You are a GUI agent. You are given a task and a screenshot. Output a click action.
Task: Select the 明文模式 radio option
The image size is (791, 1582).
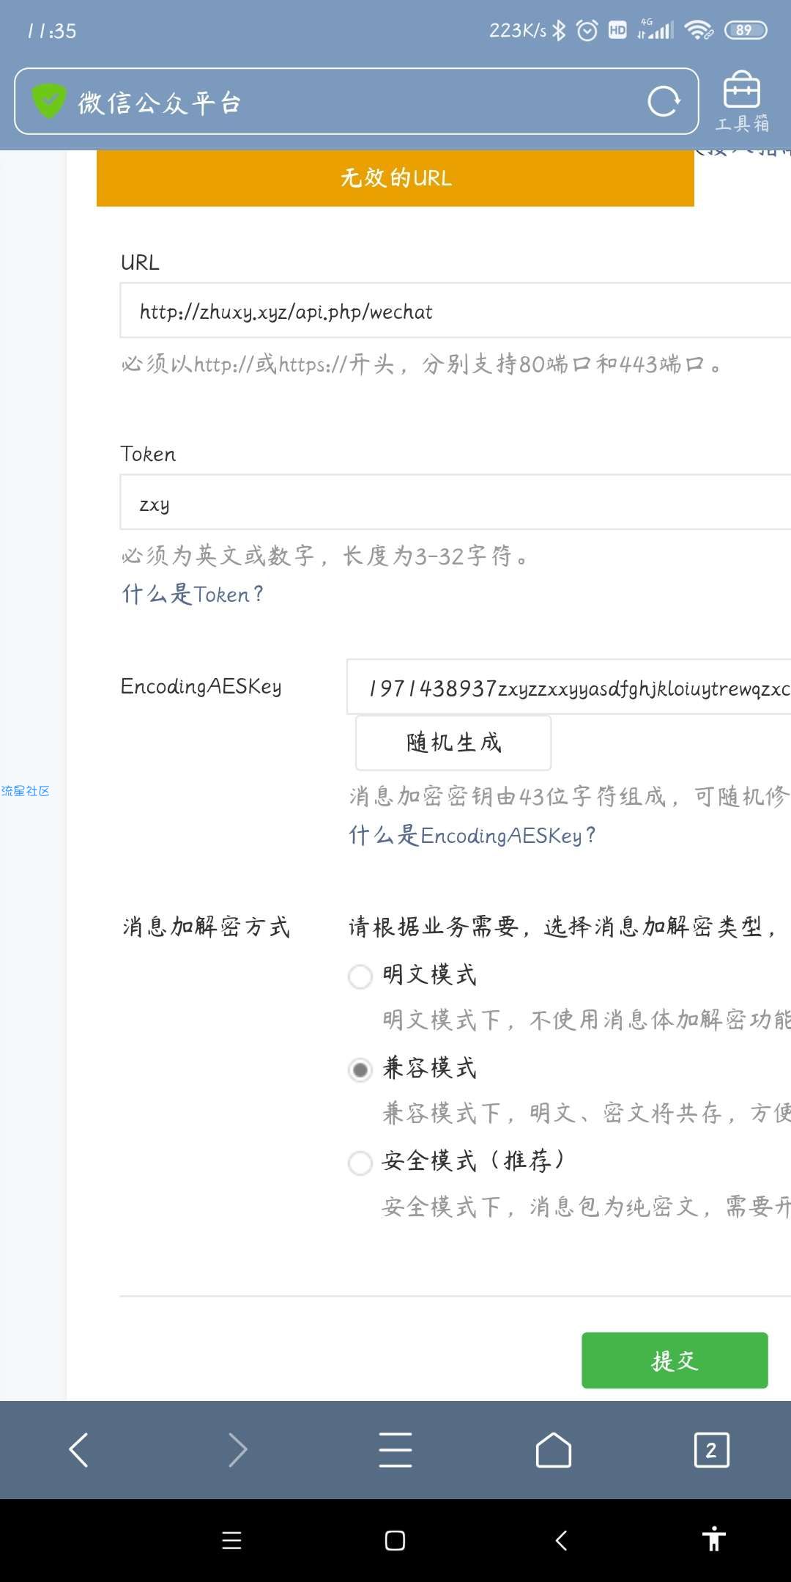click(x=360, y=976)
